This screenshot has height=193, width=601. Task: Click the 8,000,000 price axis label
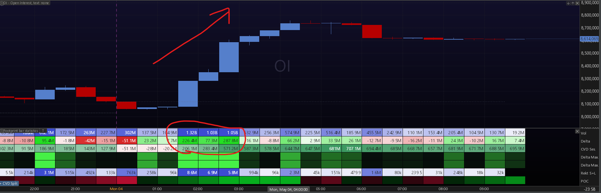pos(590,116)
